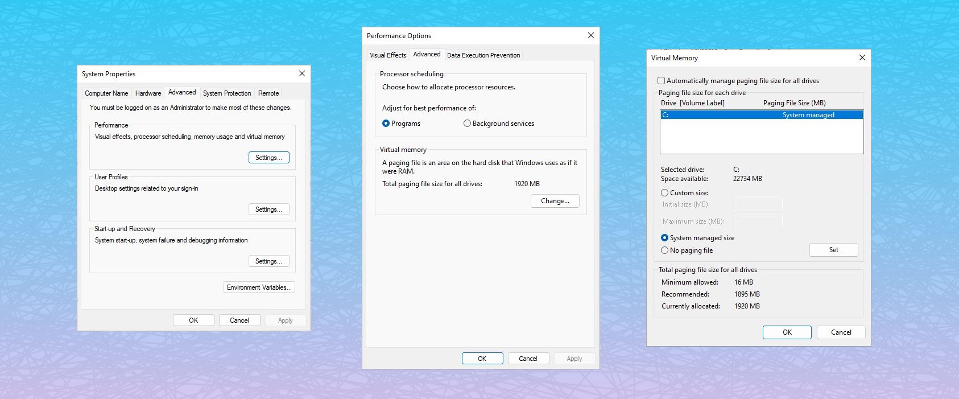Screen dimensions: 959x399
Task: Select the Remote tab
Action: (x=268, y=93)
